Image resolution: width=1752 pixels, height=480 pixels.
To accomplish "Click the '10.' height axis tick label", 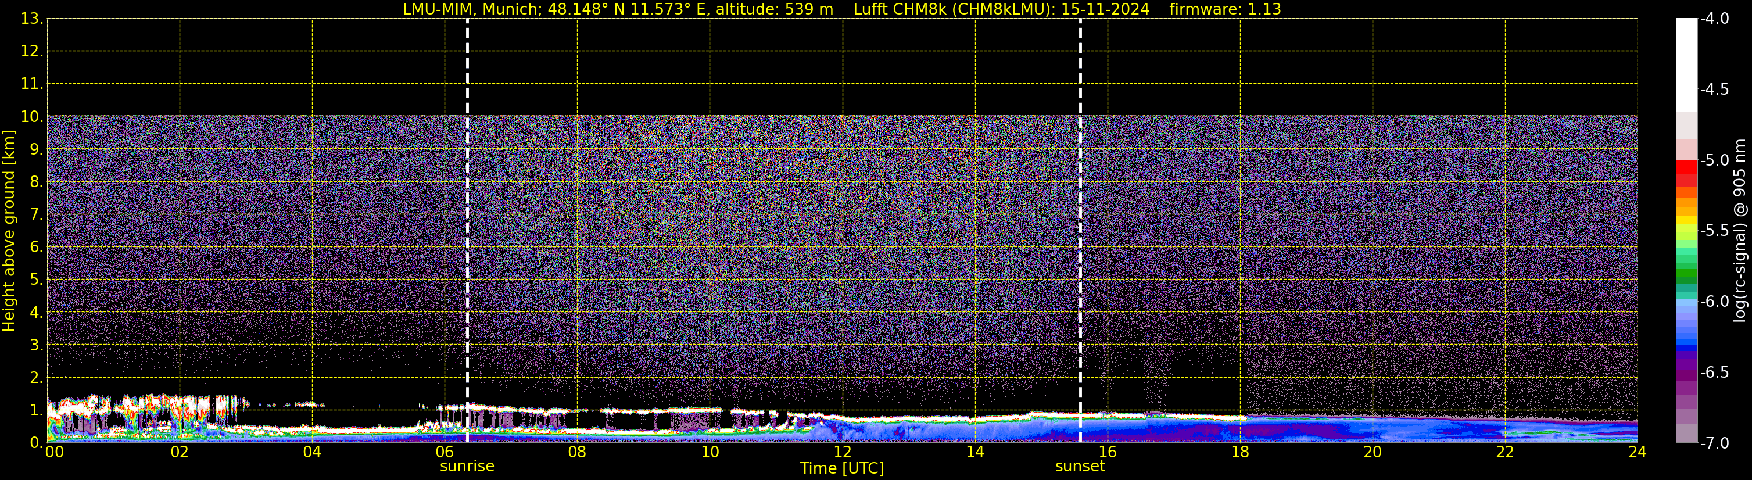I will (x=32, y=117).
